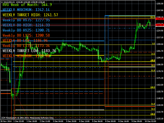Select the 'WEEKLY BO LOW: 1186.96' label
Viewport: 164px width, 123px height.
pyautogui.click(x=25, y=40)
